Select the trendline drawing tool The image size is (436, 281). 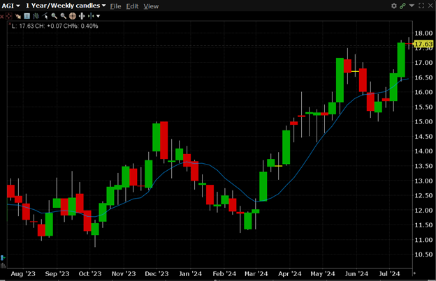[x=45, y=16]
